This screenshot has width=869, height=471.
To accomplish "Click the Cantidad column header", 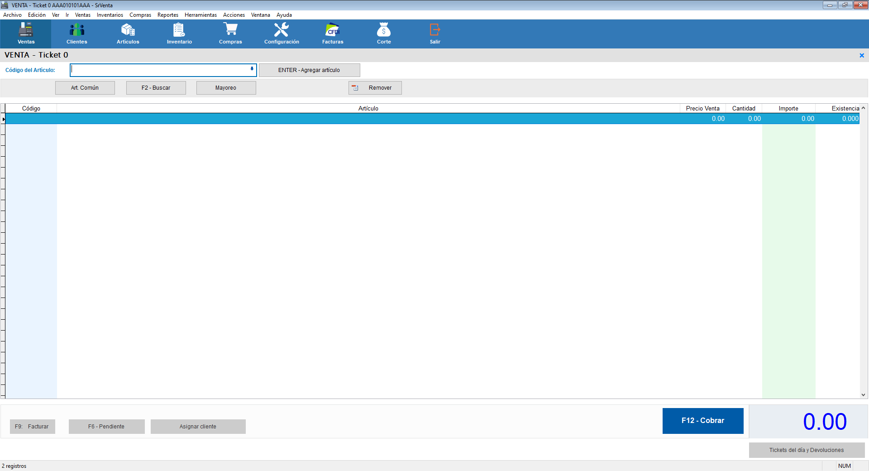I will pyautogui.click(x=744, y=109).
